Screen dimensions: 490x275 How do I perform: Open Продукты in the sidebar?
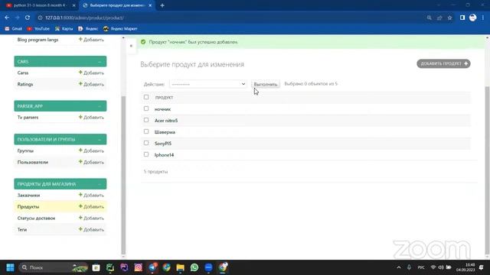(28, 207)
